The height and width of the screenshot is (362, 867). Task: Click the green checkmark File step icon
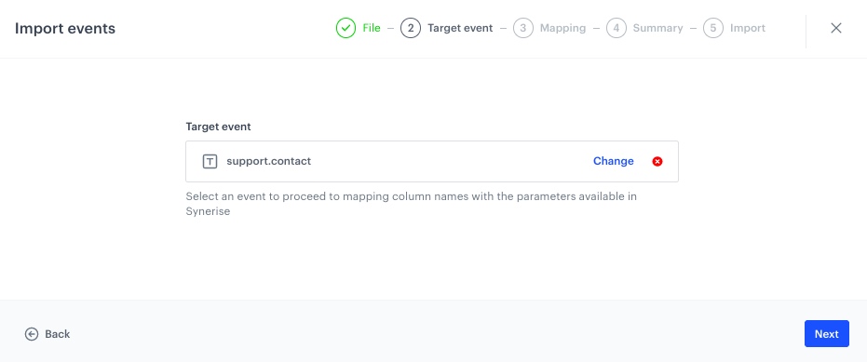(345, 28)
